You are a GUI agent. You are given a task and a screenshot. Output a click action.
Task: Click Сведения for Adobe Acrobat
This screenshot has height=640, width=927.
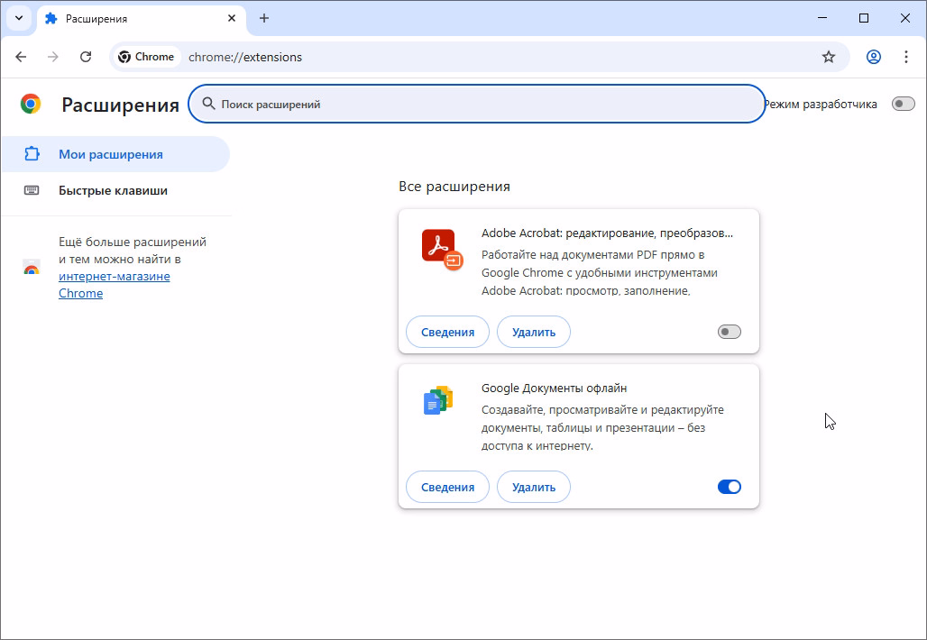point(447,332)
